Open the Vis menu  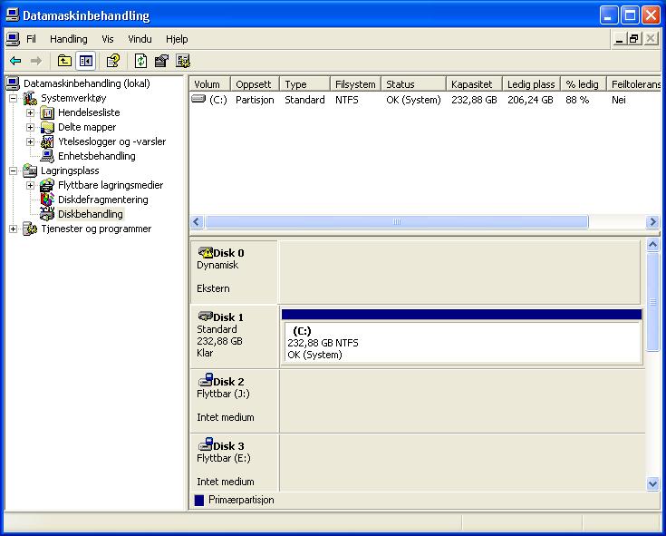(x=108, y=39)
